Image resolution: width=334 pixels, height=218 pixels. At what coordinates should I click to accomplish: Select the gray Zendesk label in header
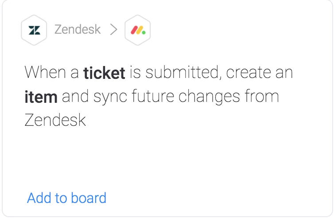click(x=77, y=30)
